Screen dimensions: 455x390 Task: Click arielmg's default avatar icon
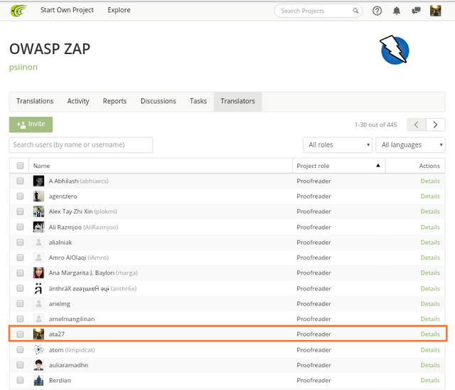(38, 303)
